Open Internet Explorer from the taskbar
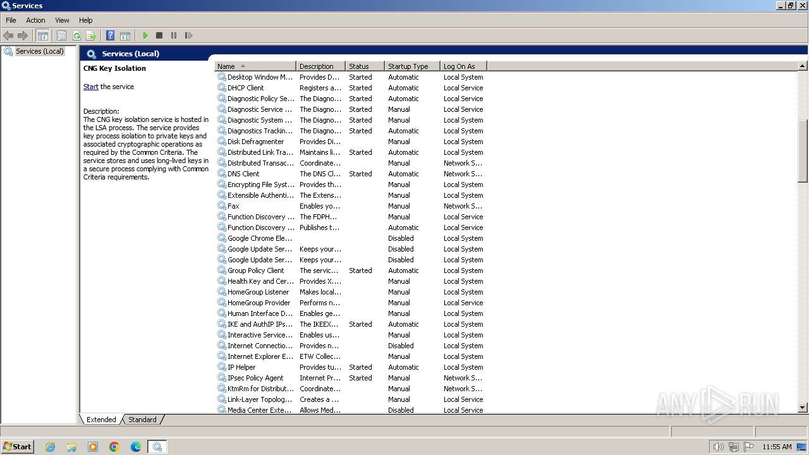The image size is (809, 455). pyautogui.click(x=51, y=447)
